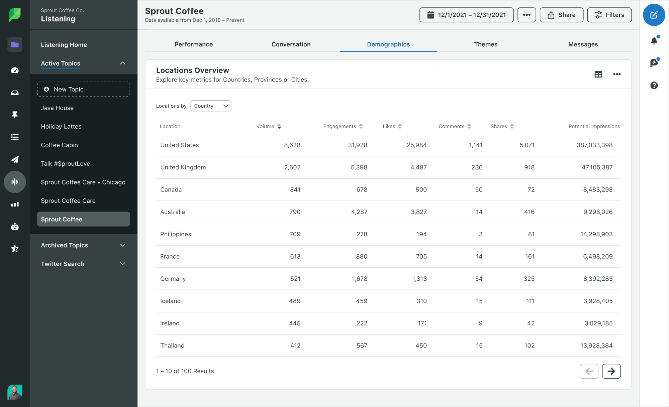This screenshot has height=407, width=669.
Task: Click the Holiday Lattes topic item
Action: click(61, 126)
